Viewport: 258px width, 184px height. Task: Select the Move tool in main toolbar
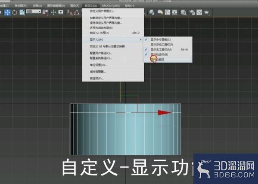pyautogui.click(x=7, y=12)
